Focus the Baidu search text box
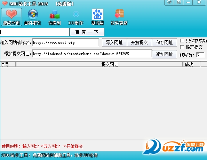 [35, 32]
